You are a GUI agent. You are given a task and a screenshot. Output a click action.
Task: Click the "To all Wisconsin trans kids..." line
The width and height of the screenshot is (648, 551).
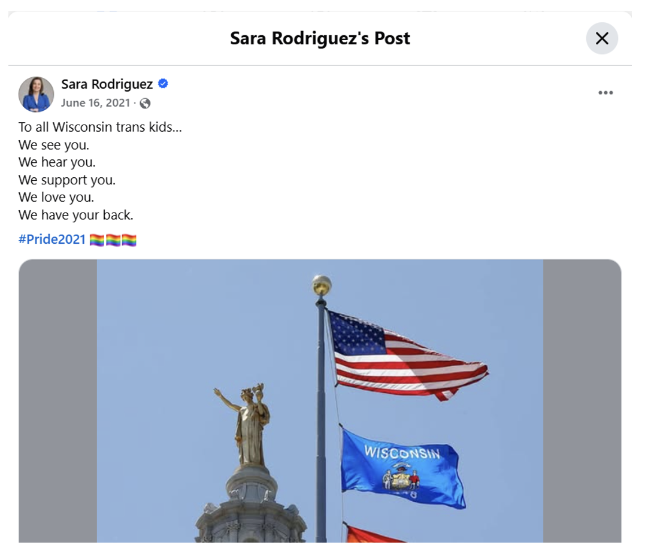tap(100, 127)
